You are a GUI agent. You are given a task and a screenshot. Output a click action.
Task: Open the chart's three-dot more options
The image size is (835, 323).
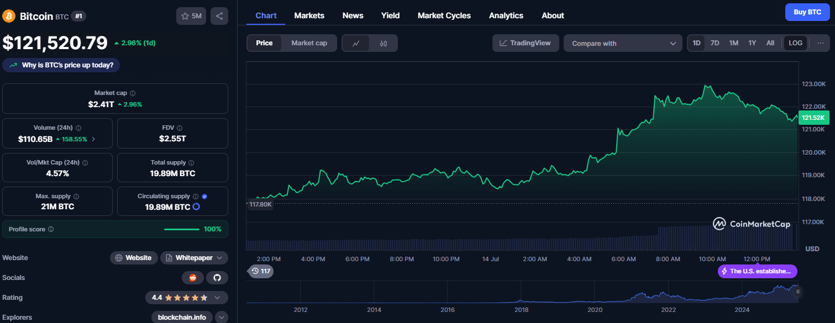pyautogui.click(x=820, y=43)
